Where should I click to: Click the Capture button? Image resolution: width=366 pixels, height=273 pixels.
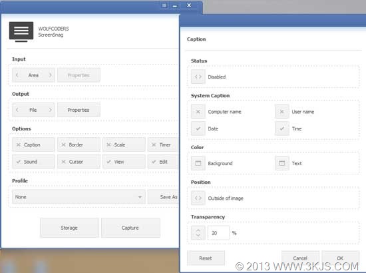[130, 228]
